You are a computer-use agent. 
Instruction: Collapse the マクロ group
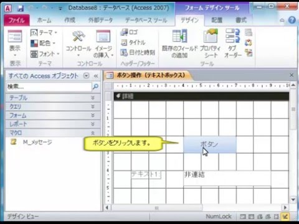53,133
